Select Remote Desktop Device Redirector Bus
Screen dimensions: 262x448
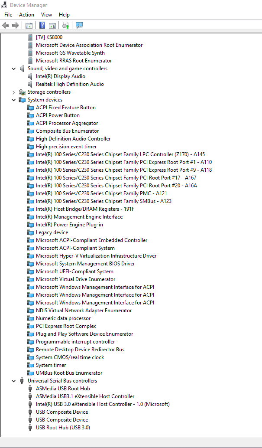tap(80, 350)
